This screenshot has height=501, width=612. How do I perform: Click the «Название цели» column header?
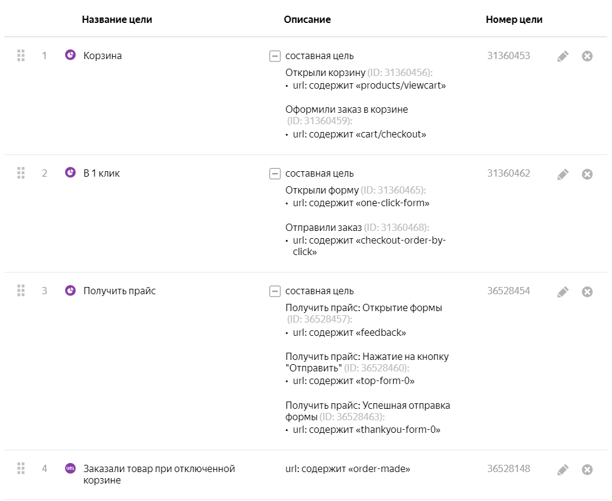(117, 19)
